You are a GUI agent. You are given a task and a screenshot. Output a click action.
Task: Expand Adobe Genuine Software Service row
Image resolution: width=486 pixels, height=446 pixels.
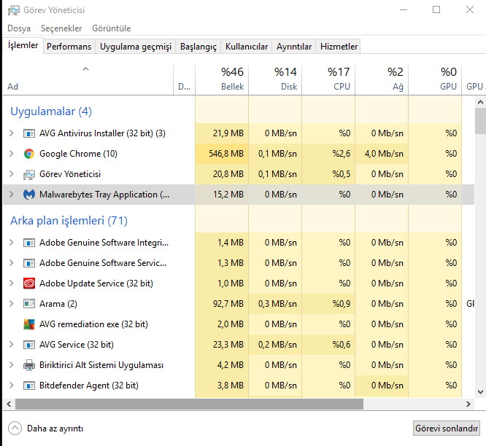tap(12, 263)
